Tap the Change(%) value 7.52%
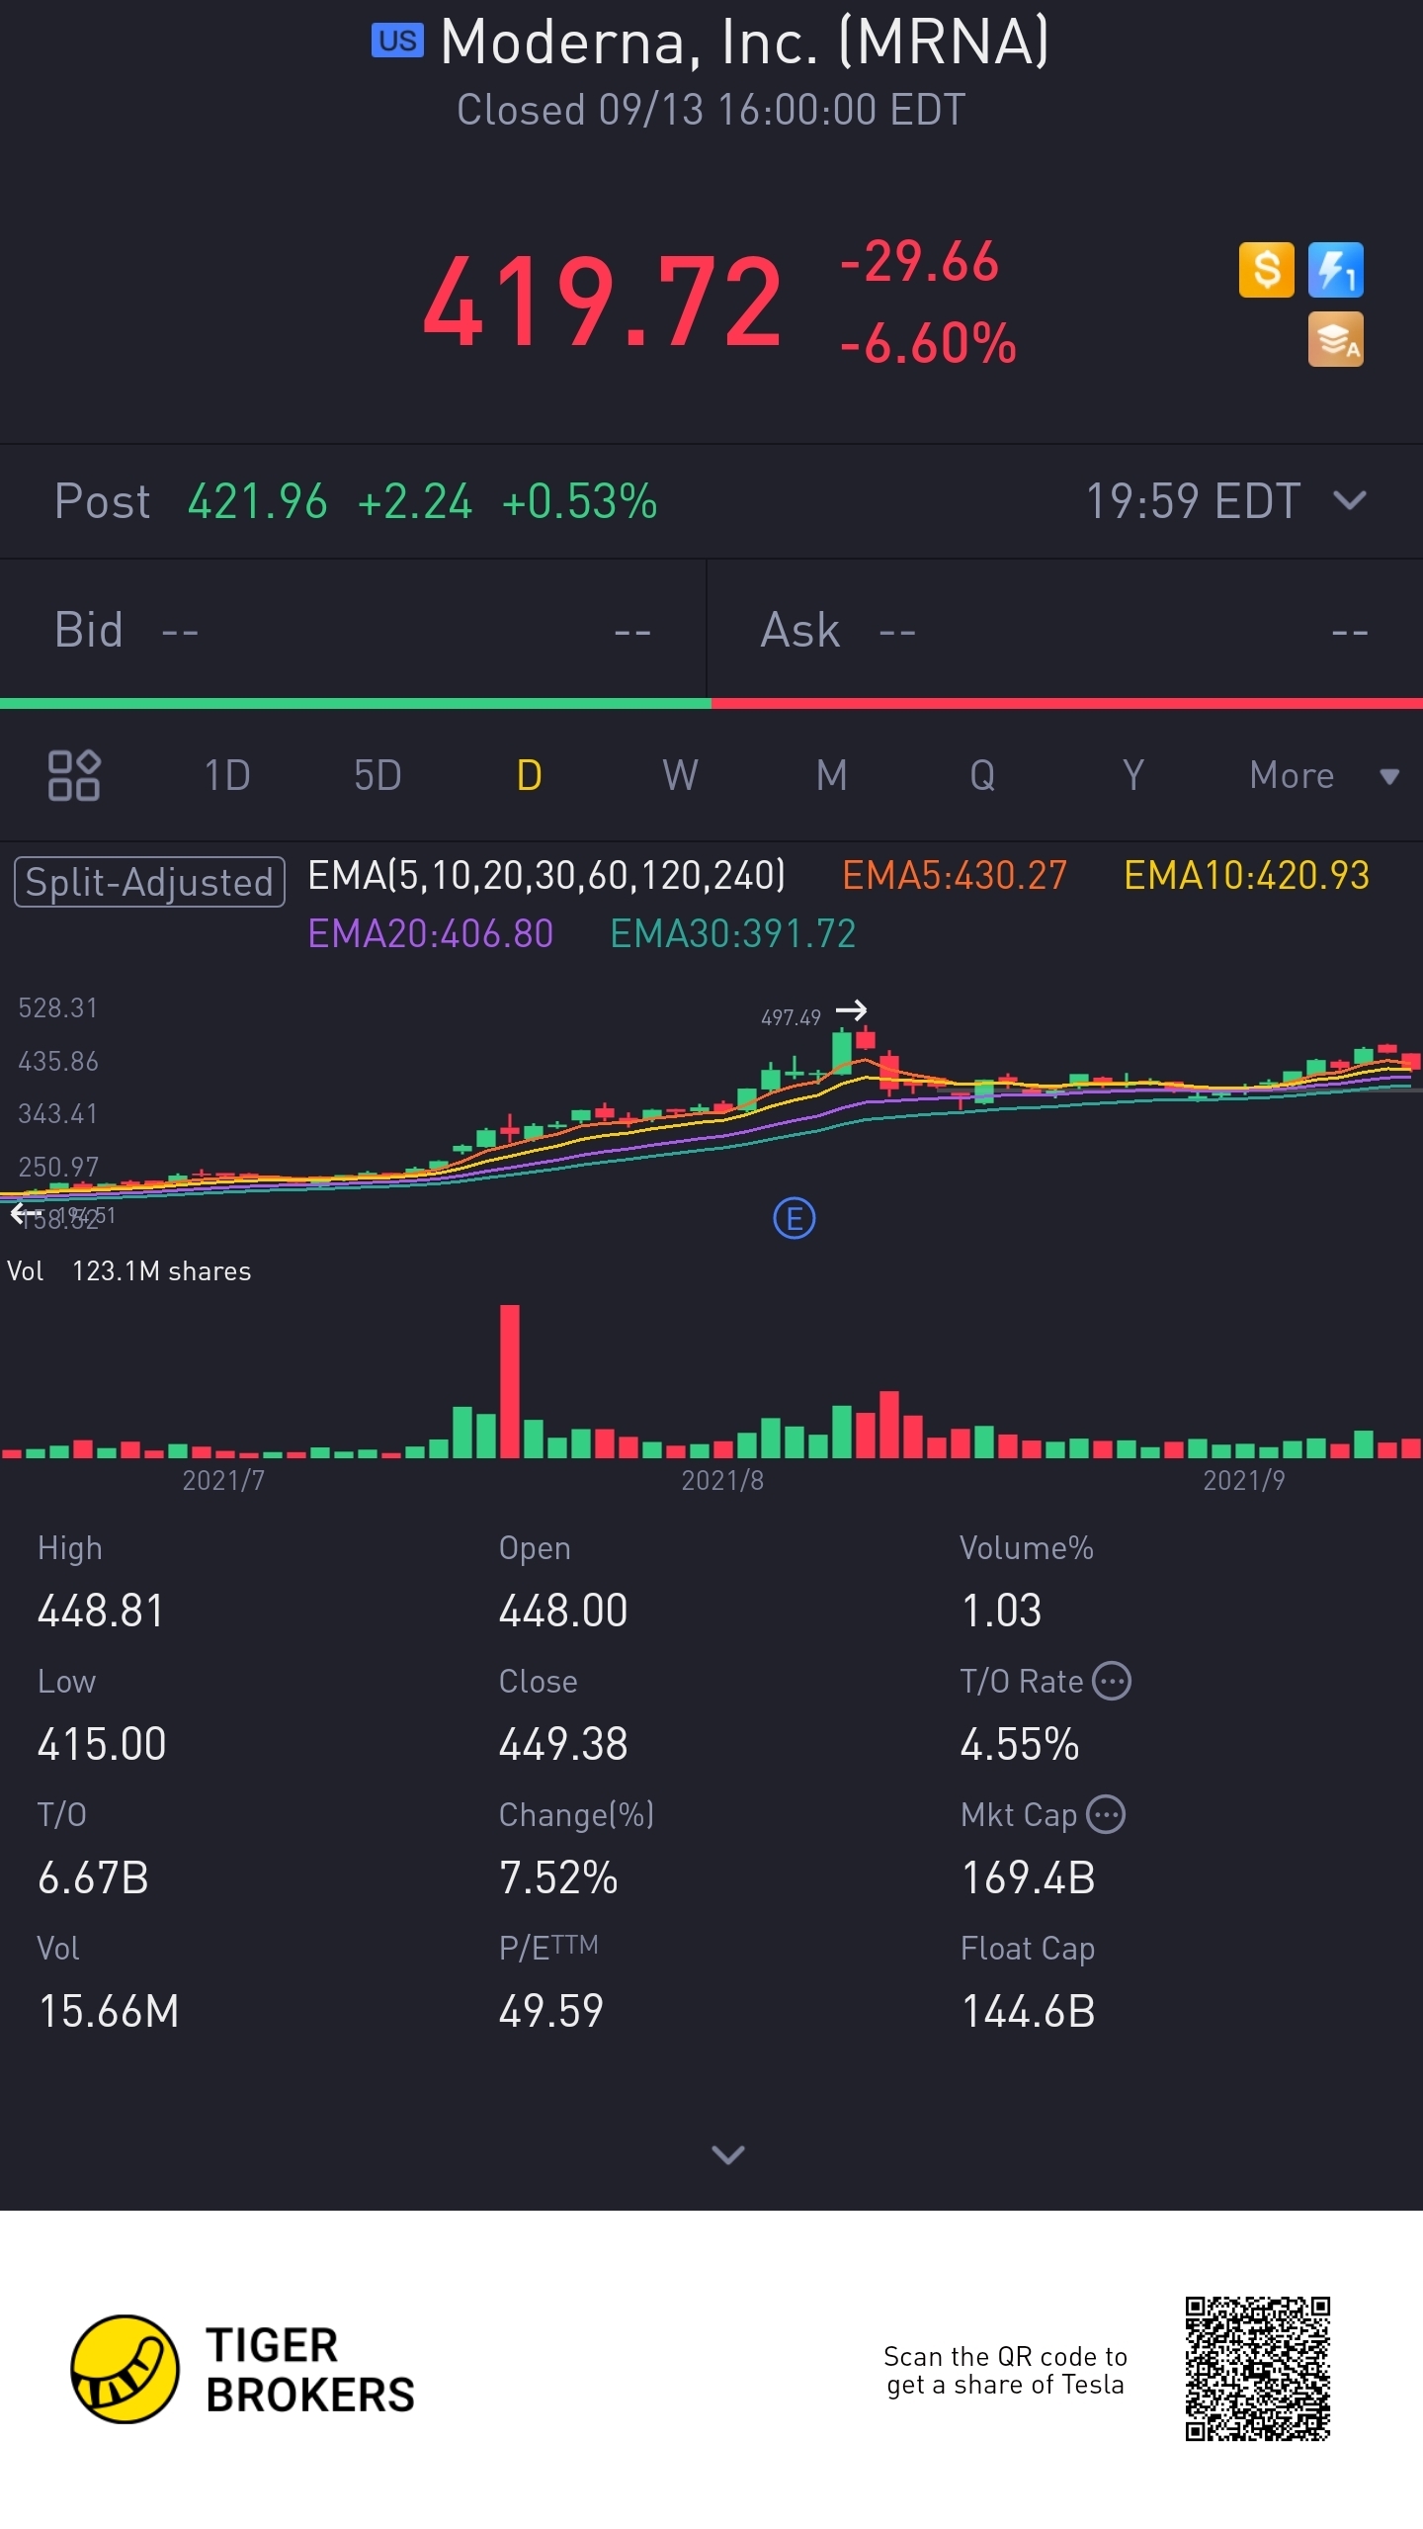 click(558, 1877)
